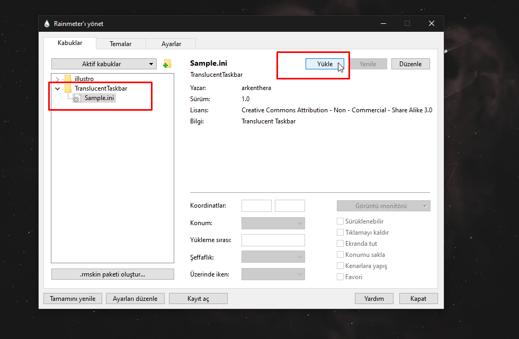Open the log with Kayıt aç
Image resolution: width=519 pixels, height=339 pixels.
pyautogui.click(x=198, y=299)
